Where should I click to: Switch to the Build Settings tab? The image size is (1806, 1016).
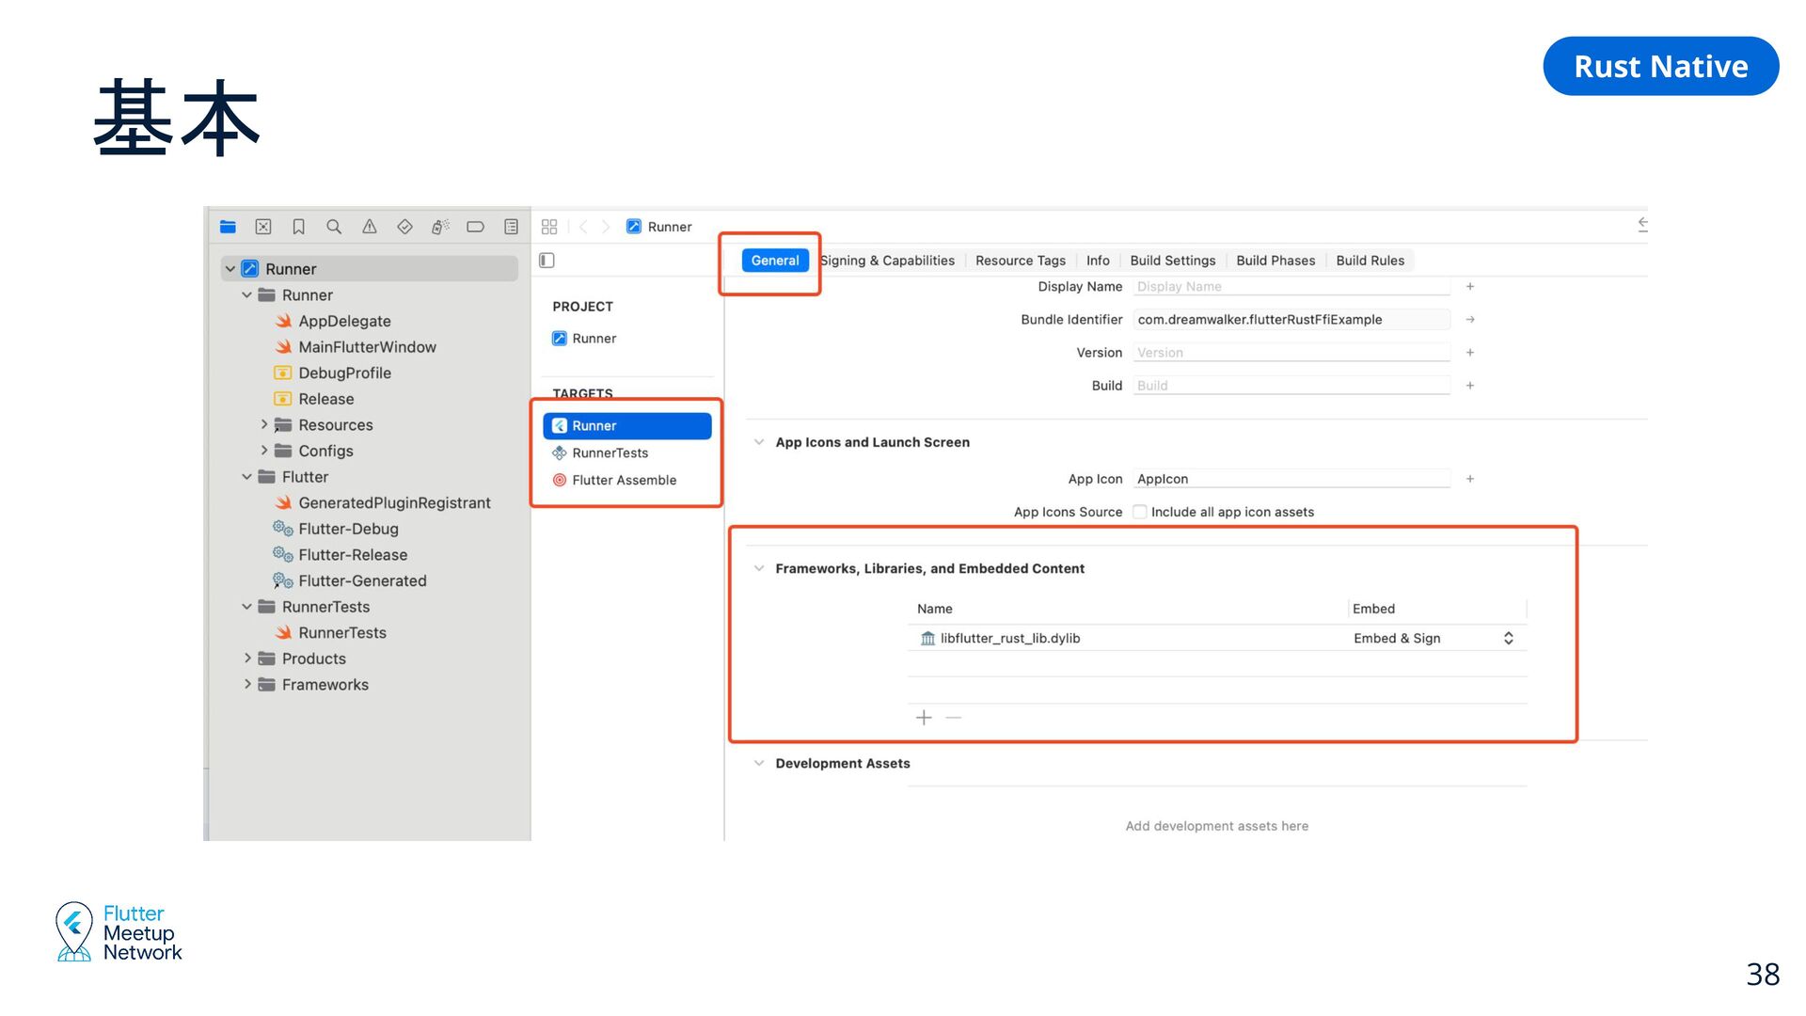(x=1172, y=261)
